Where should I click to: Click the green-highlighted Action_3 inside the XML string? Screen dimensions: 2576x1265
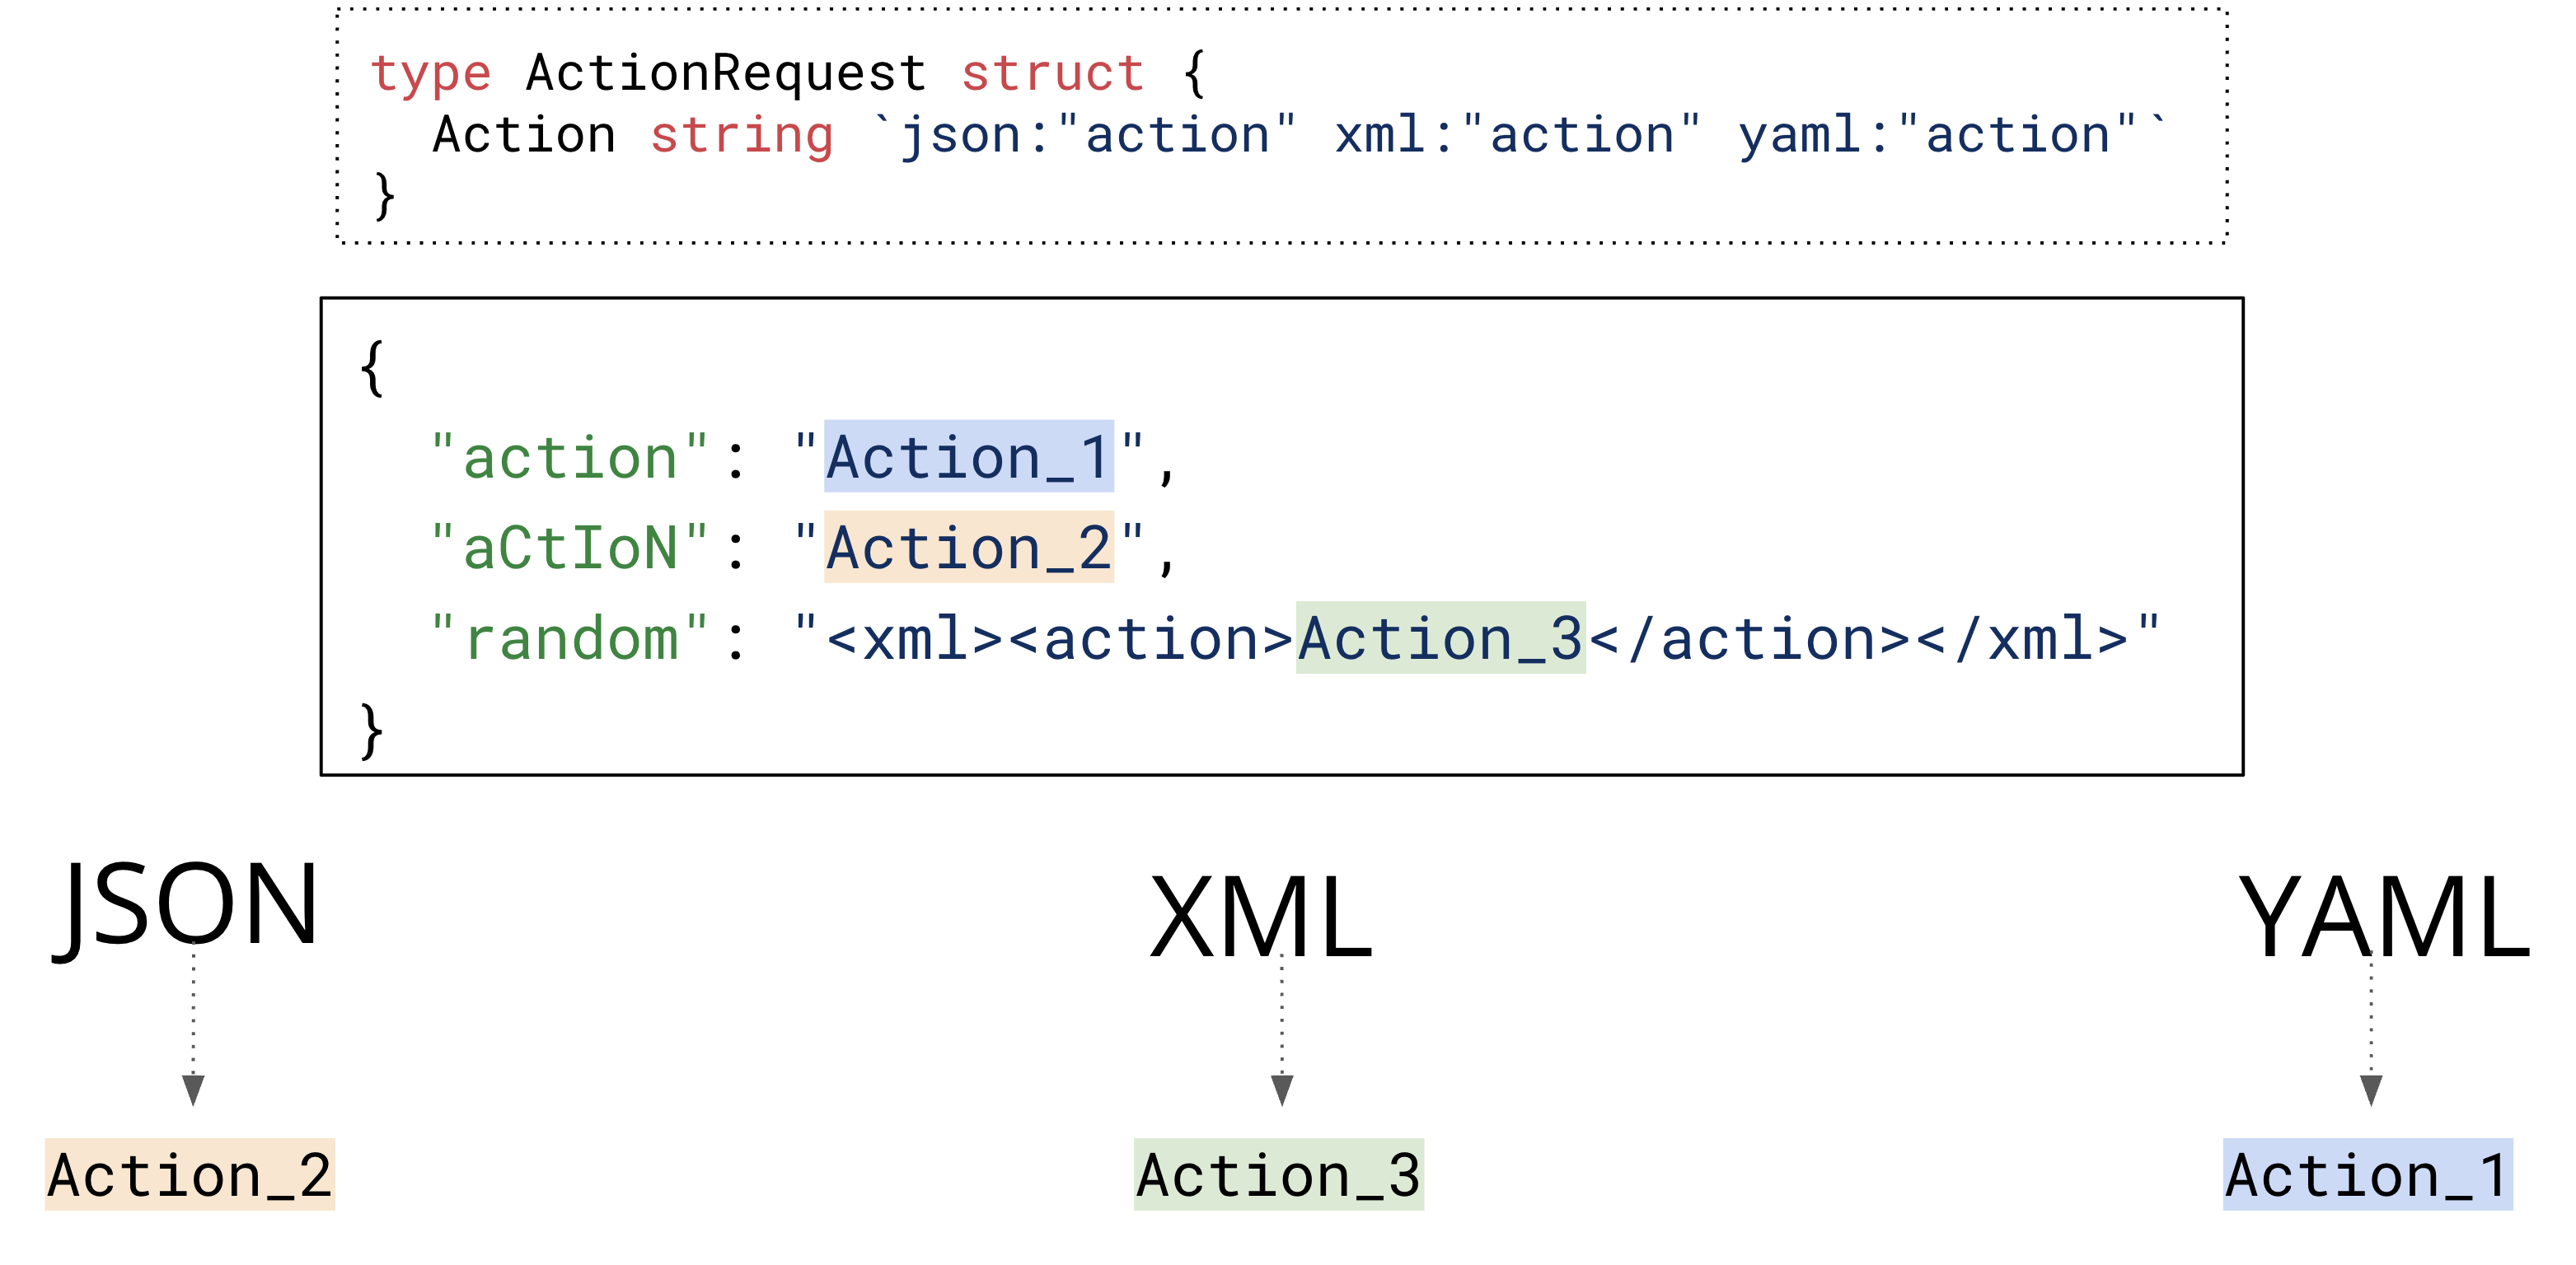click(x=1440, y=638)
